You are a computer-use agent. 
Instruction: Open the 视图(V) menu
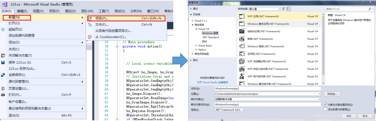pos(38,11)
